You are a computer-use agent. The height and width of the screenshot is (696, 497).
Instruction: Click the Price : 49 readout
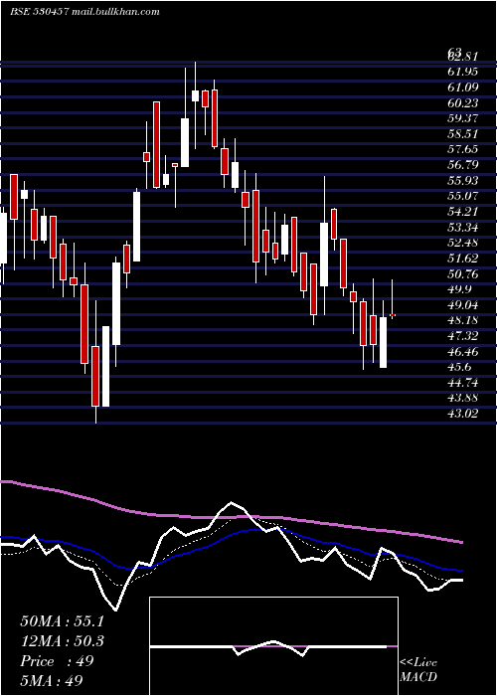[x=57, y=661]
